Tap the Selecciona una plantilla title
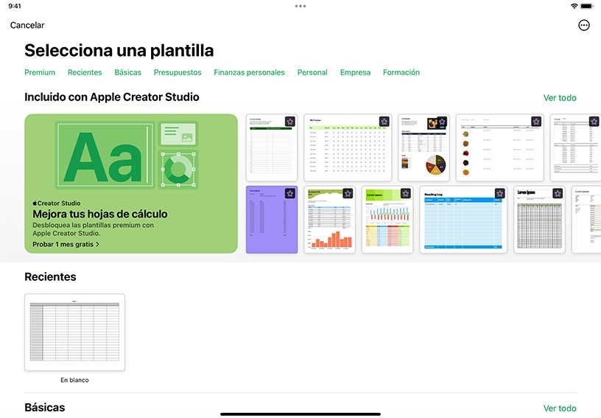 (x=119, y=51)
